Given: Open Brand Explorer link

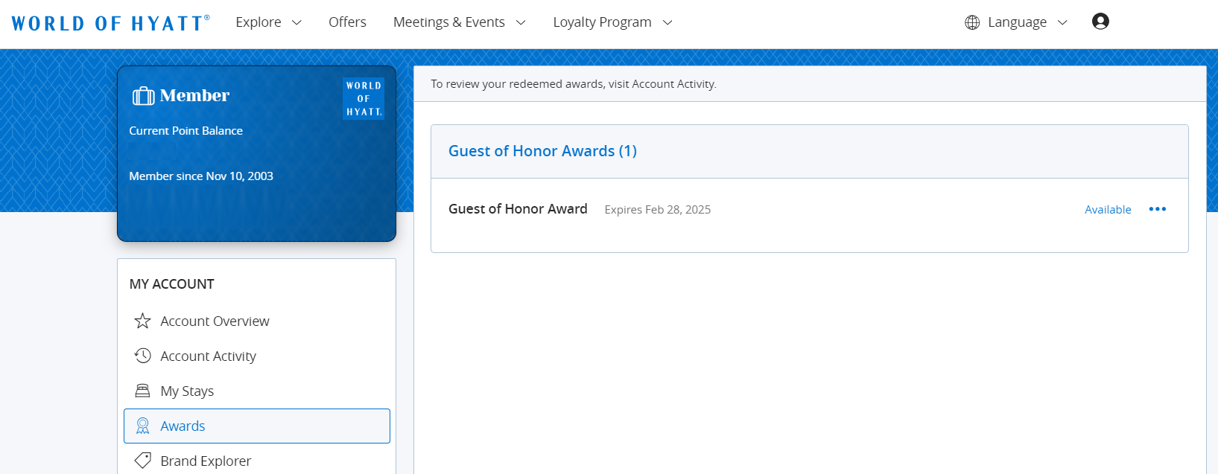Looking at the screenshot, I should click(x=206, y=461).
